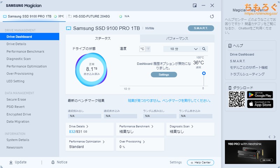
Task: Click the benchmark not found link text
Action: [x=169, y=101]
